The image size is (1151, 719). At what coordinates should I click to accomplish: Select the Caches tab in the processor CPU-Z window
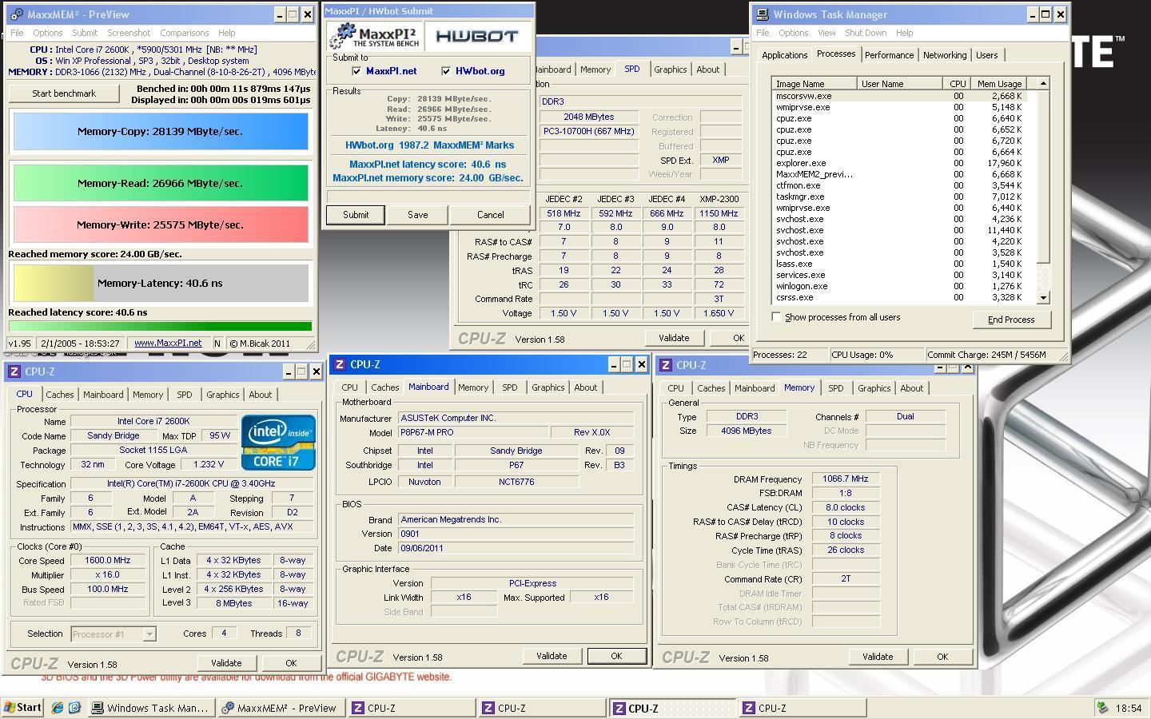click(59, 395)
